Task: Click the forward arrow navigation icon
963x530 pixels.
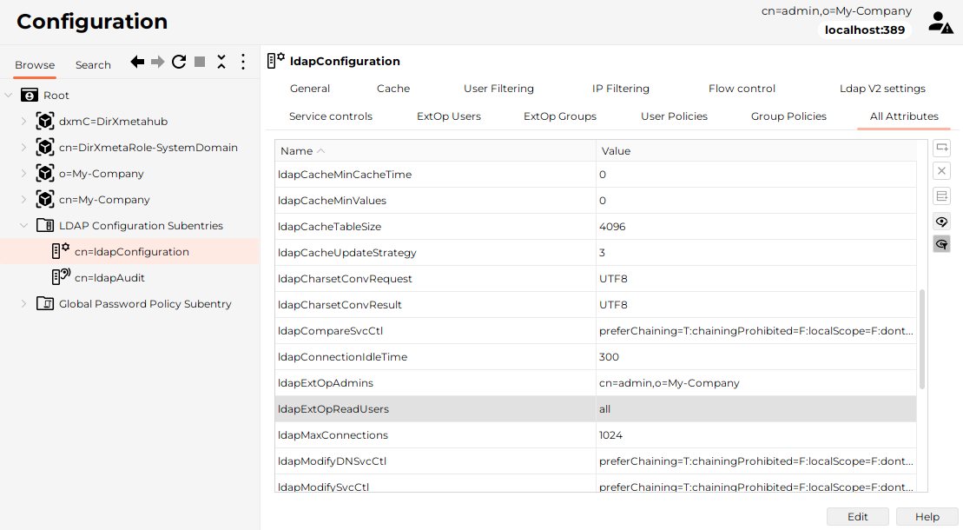Action: pyautogui.click(x=158, y=62)
